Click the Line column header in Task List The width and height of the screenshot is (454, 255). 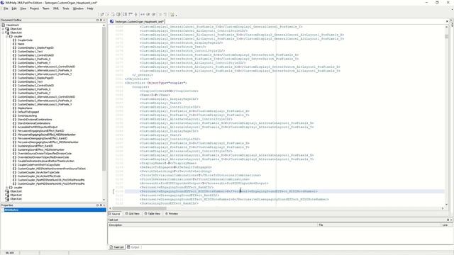[446, 225]
